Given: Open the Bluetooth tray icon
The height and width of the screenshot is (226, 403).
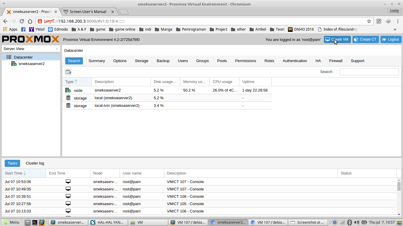Looking at the screenshot, I should 350,222.
